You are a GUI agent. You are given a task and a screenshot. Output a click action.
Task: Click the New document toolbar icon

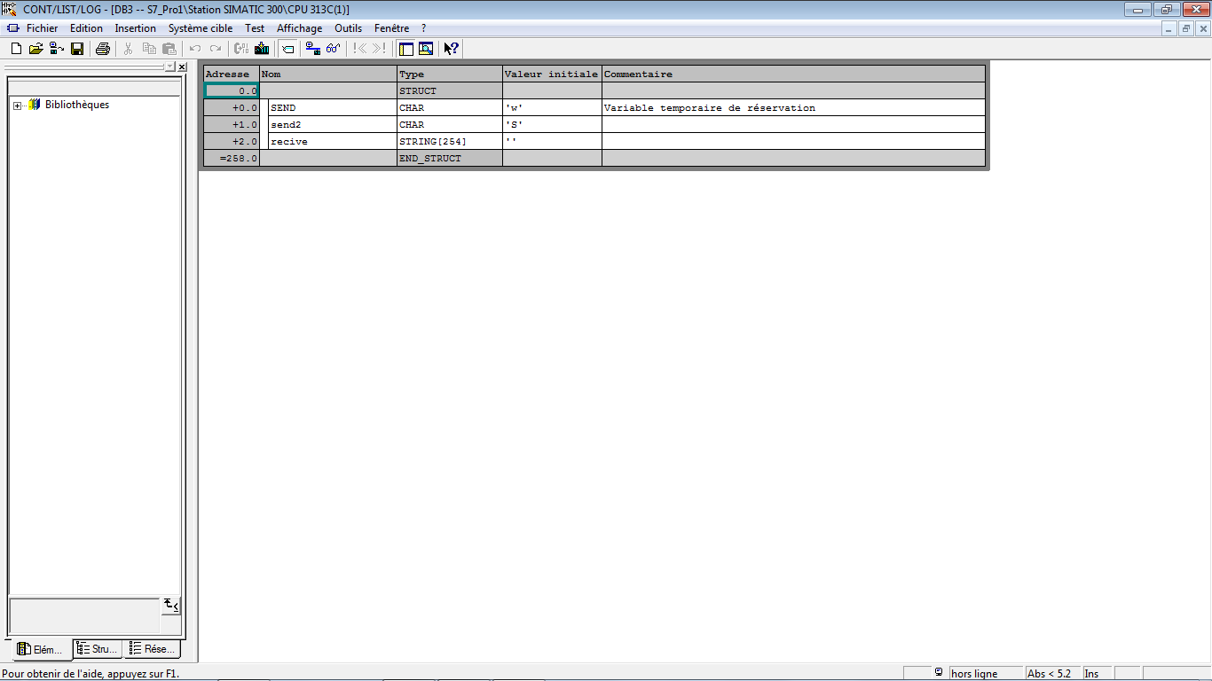16,49
